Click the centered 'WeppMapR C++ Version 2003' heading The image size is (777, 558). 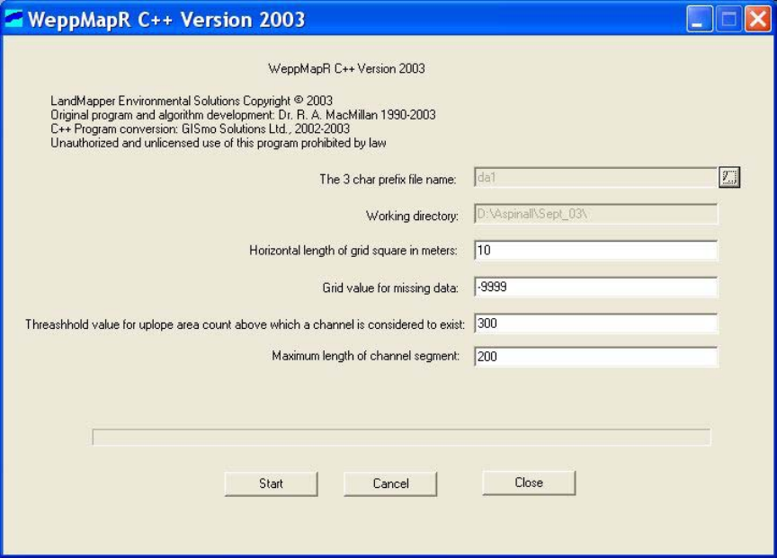(x=346, y=69)
